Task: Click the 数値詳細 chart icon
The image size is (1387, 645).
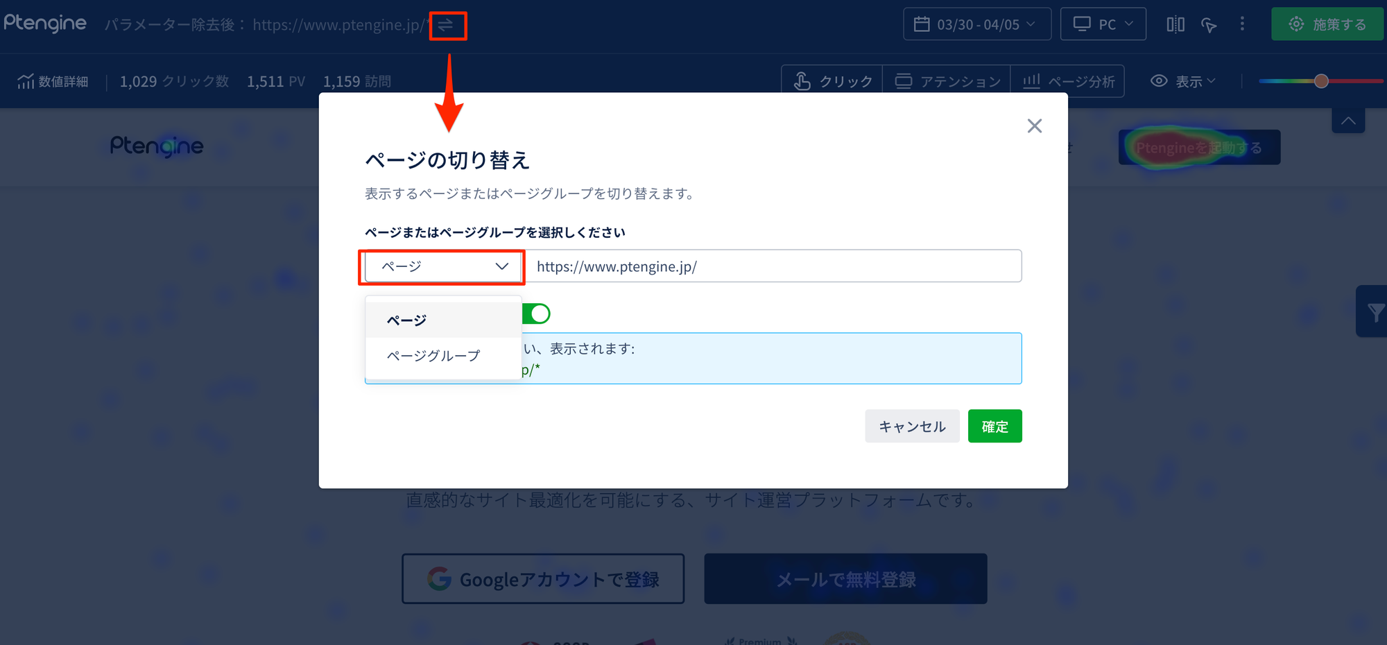Action: pyautogui.click(x=26, y=81)
